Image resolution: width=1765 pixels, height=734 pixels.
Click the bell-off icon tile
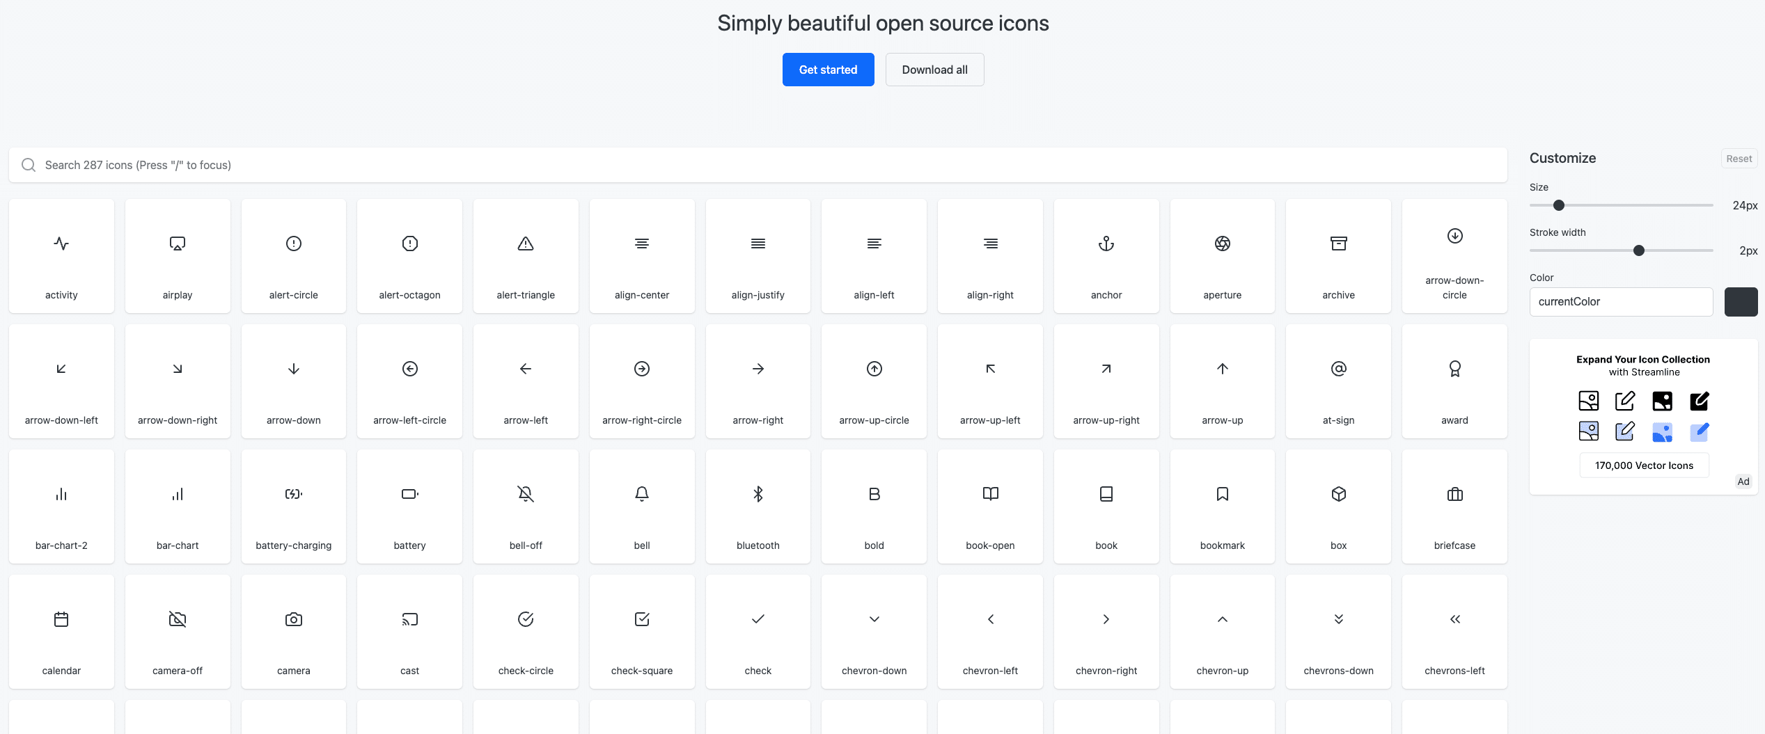point(526,506)
